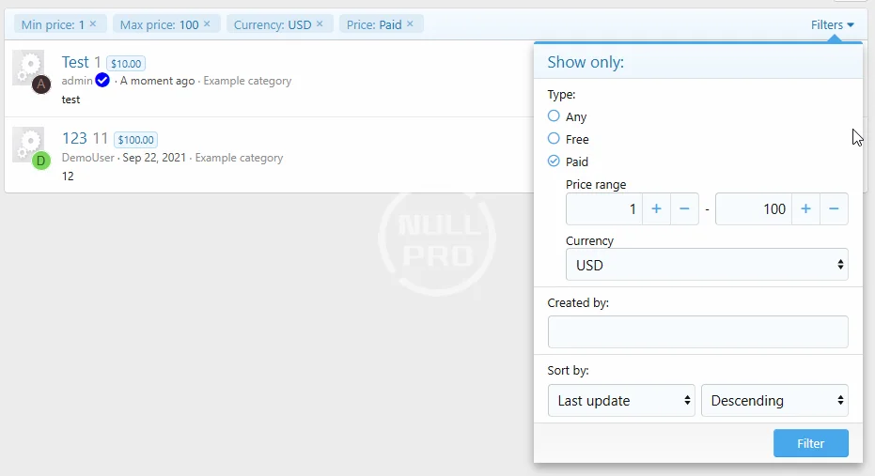Increase the maximum price with plus button
The image size is (875, 476).
(x=805, y=208)
